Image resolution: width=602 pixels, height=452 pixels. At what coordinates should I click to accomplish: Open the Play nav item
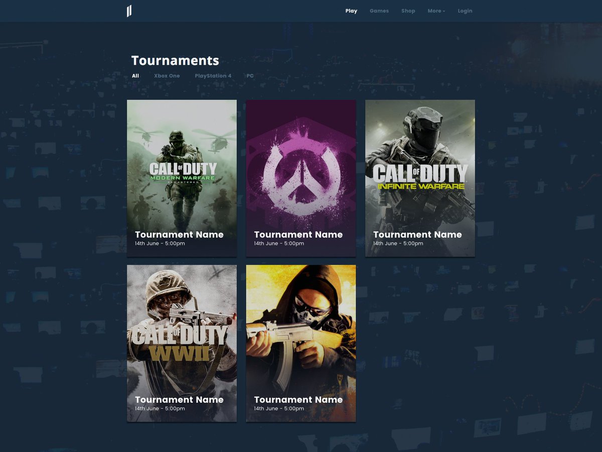click(x=351, y=11)
